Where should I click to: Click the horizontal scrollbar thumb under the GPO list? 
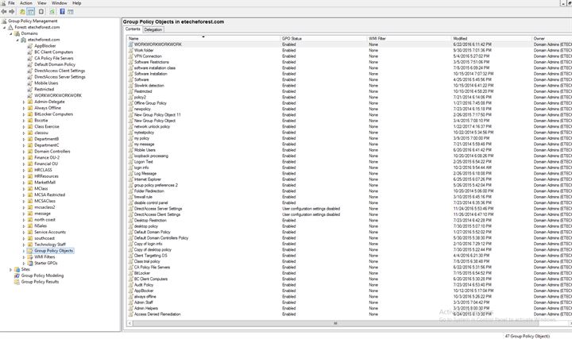click(x=335, y=323)
